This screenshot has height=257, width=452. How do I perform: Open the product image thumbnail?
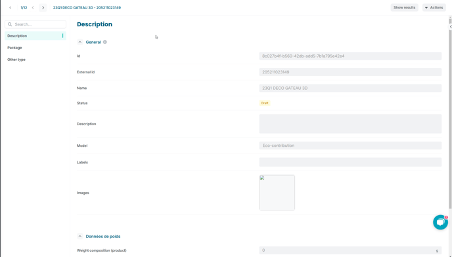[x=277, y=193]
